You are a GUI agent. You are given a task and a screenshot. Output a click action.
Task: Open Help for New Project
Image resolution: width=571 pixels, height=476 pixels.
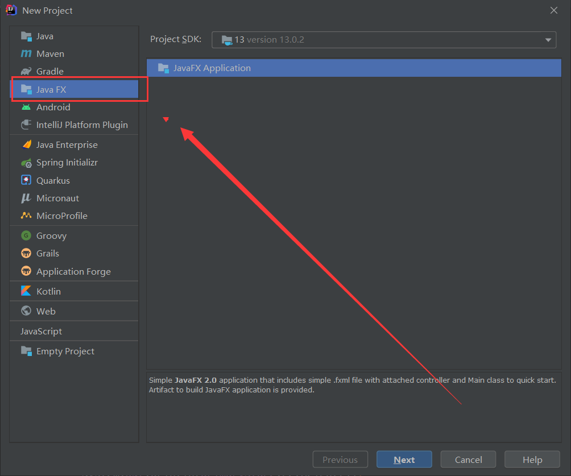532,460
